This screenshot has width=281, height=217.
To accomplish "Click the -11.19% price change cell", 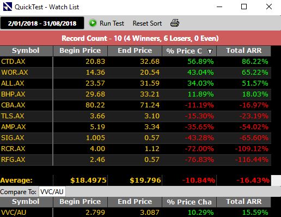I will tap(199, 105).
